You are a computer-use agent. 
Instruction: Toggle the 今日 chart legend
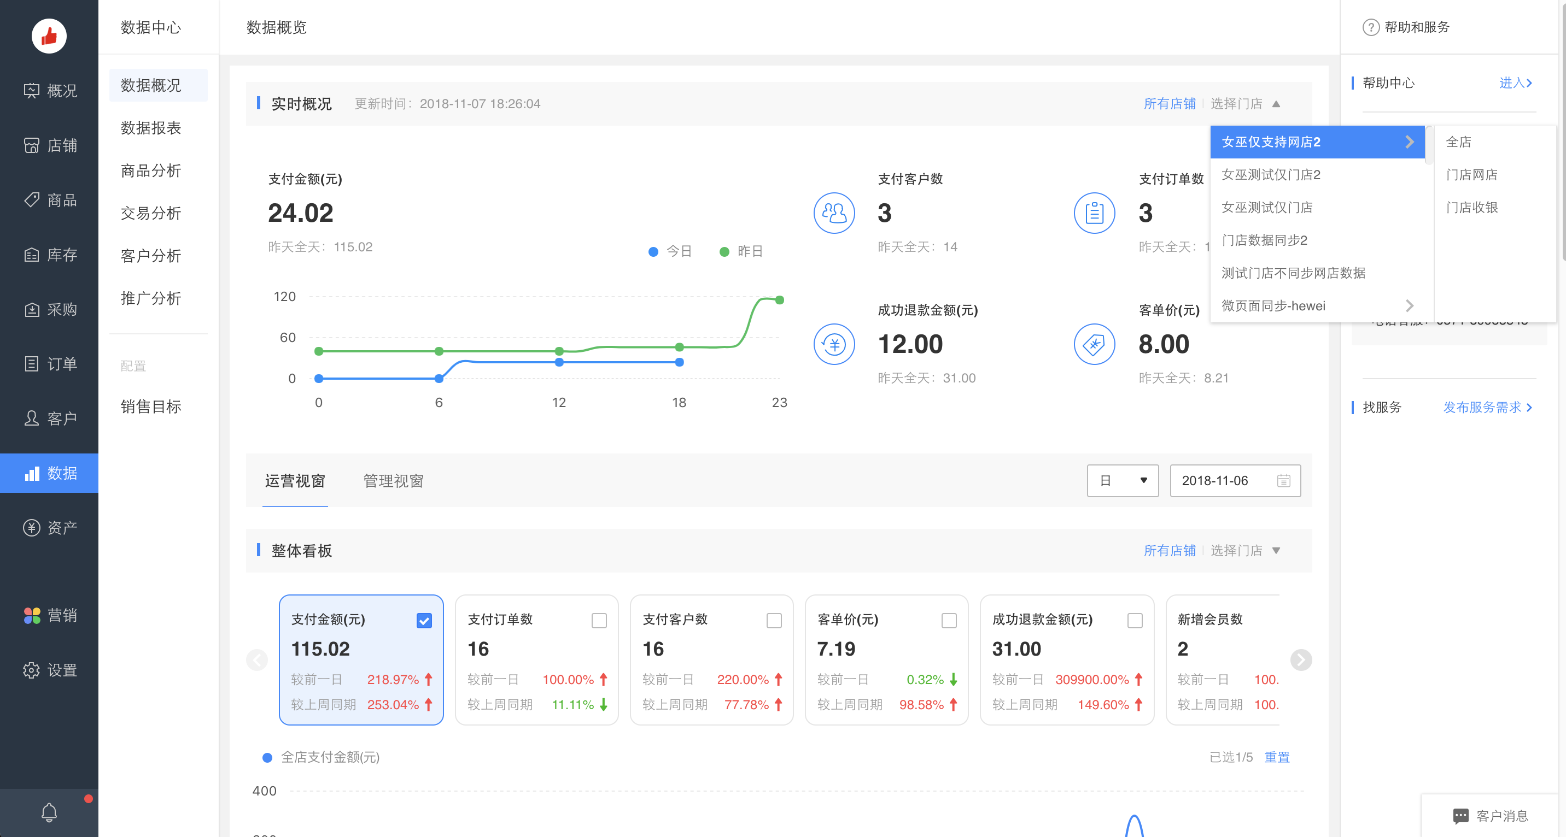tap(670, 251)
